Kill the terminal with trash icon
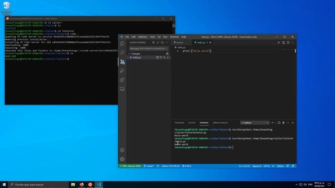Image resolution: width=335 pixels, height=188 pixels. pyautogui.click(x=284, y=123)
